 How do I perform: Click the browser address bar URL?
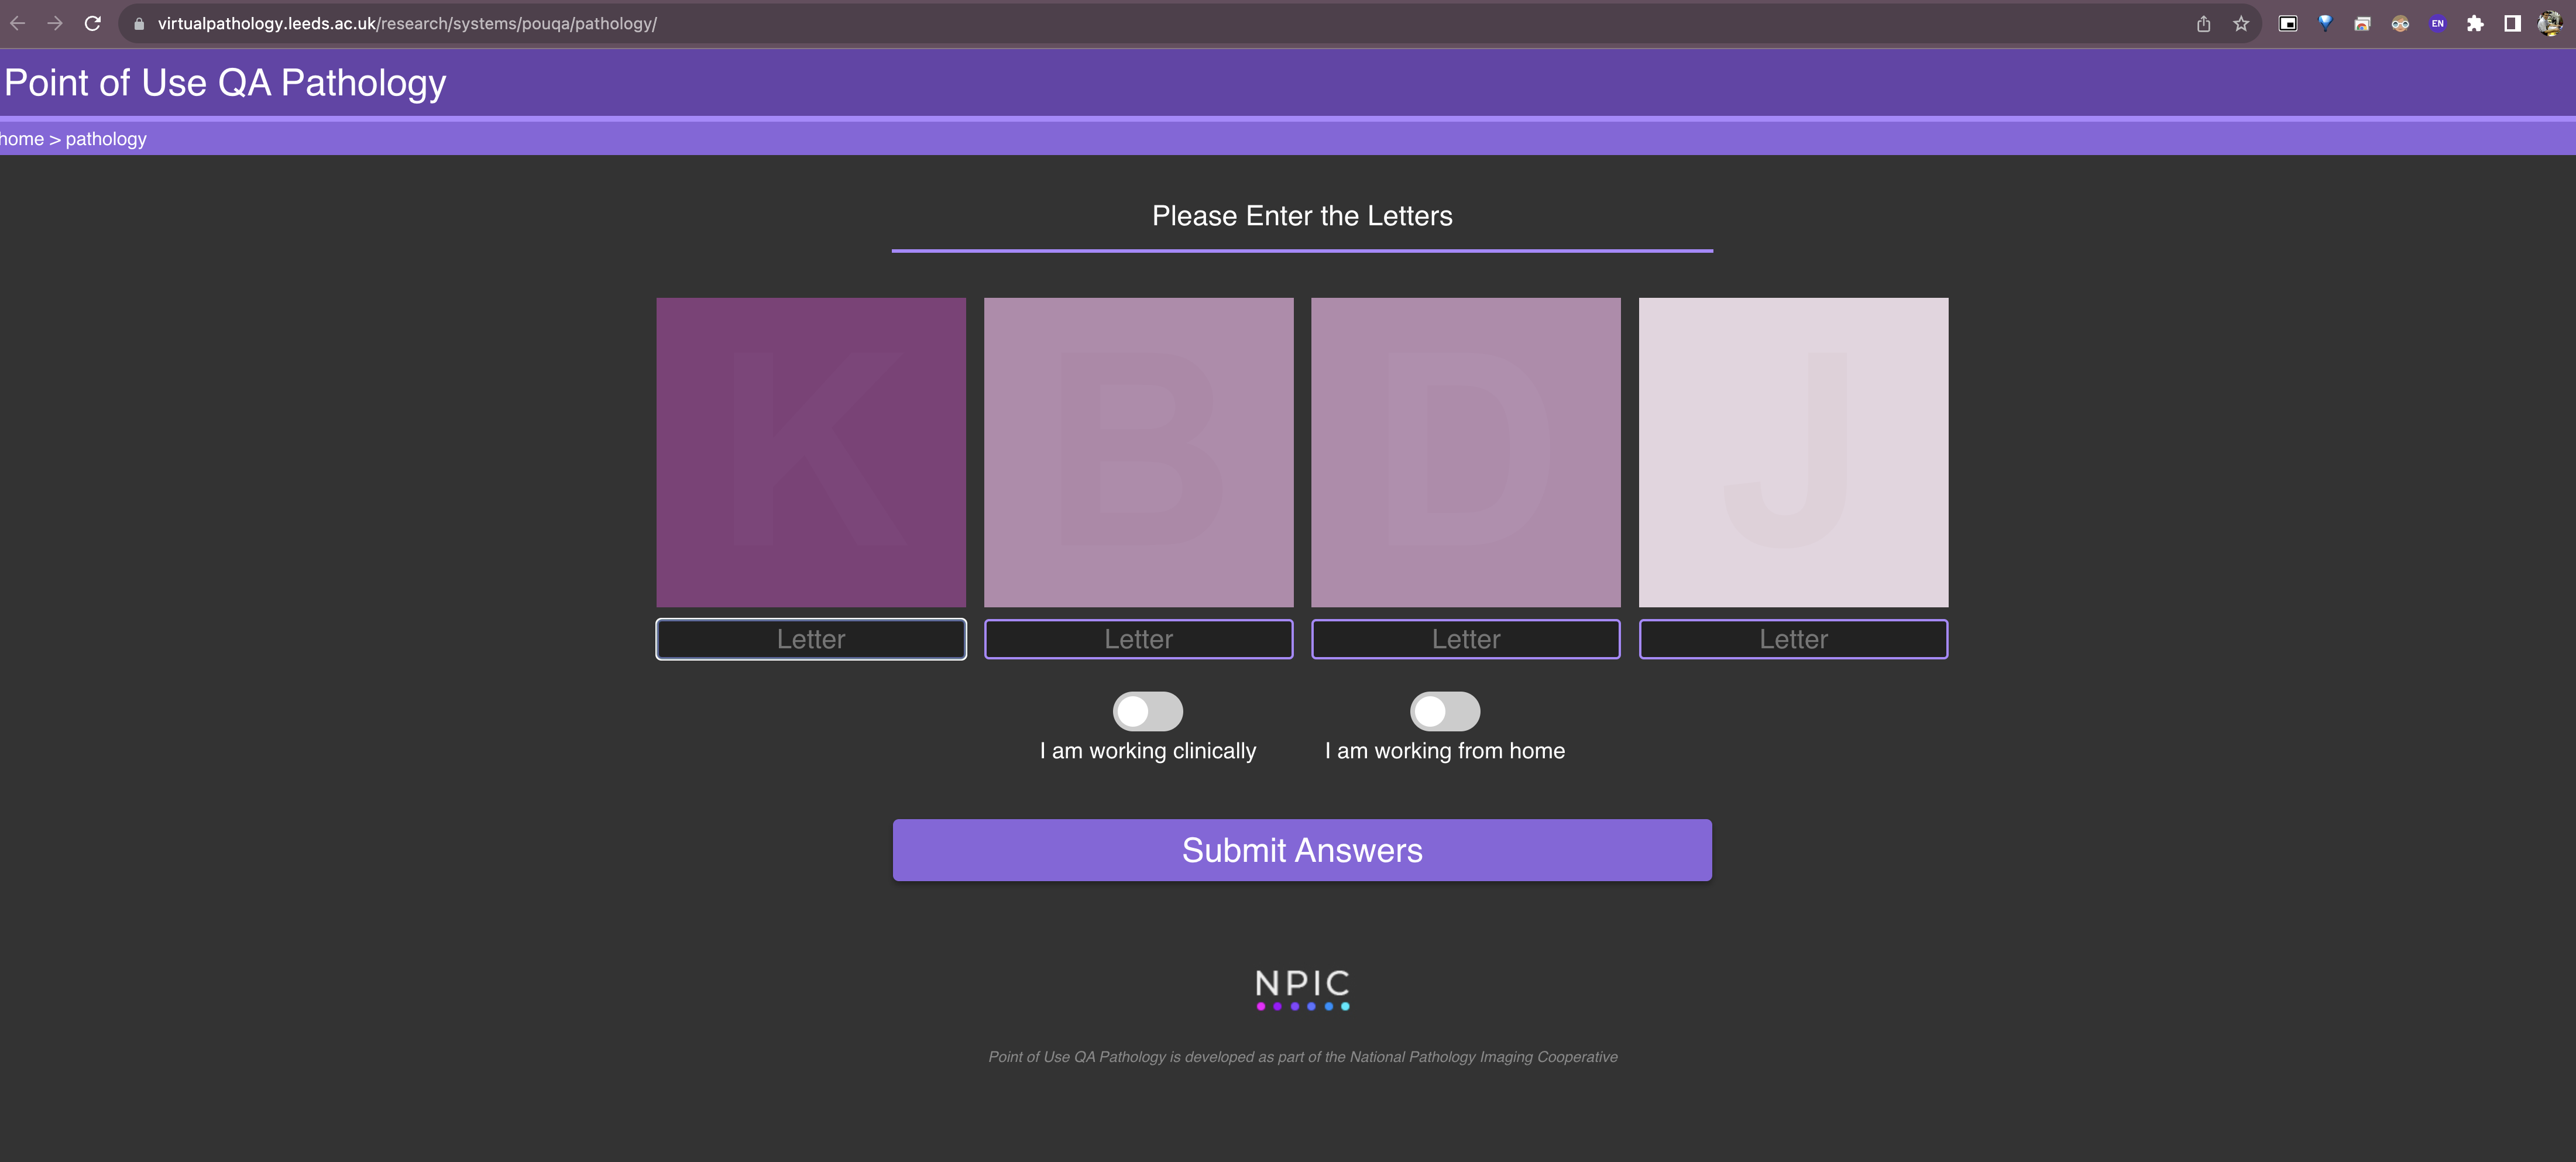[x=407, y=24]
